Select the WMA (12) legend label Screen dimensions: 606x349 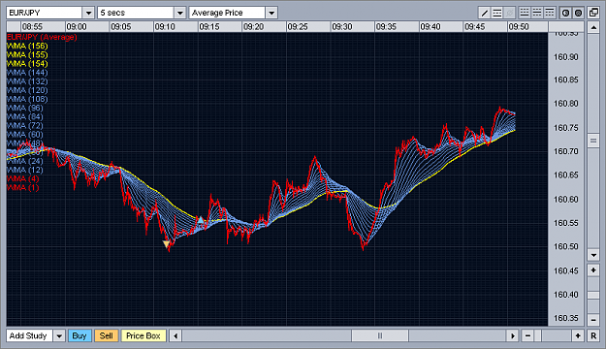coord(25,170)
